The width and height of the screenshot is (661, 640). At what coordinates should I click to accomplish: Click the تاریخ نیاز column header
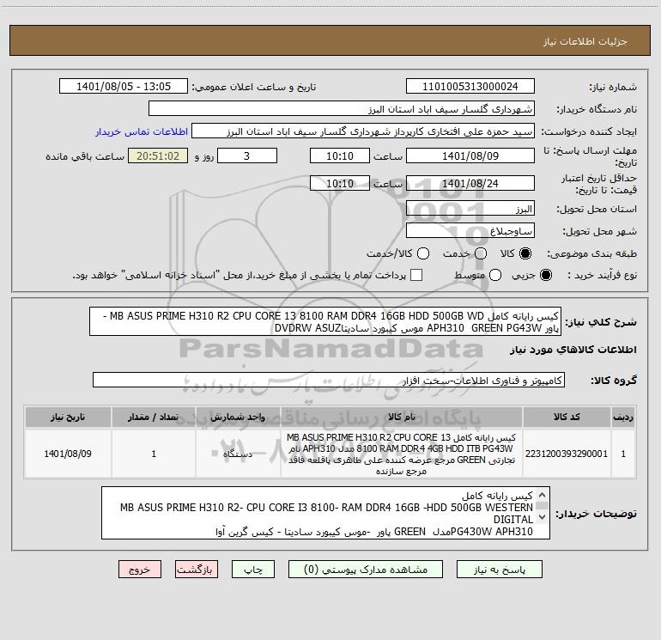pyautogui.click(x=68, y=417)
